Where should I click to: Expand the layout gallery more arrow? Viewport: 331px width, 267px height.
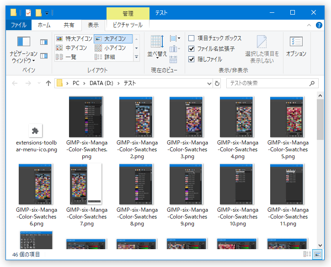[x=136, y=57]
